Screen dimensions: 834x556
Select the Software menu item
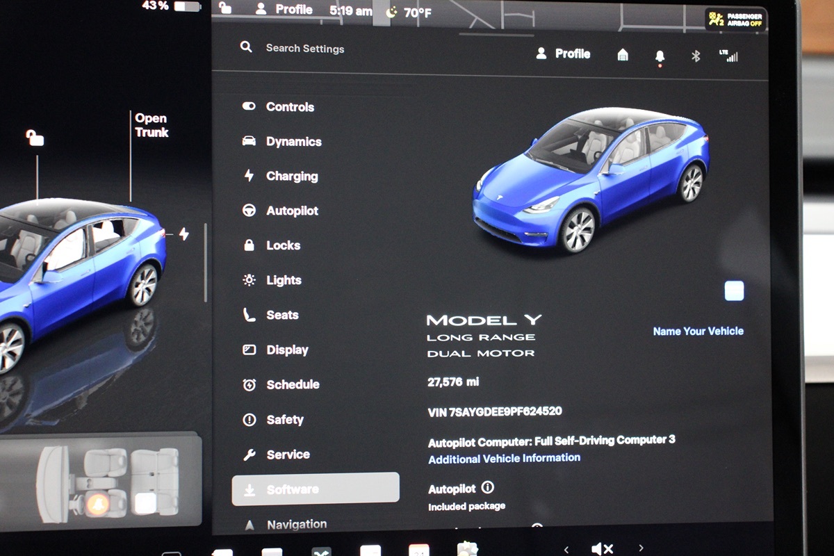(x=316, y=489)
